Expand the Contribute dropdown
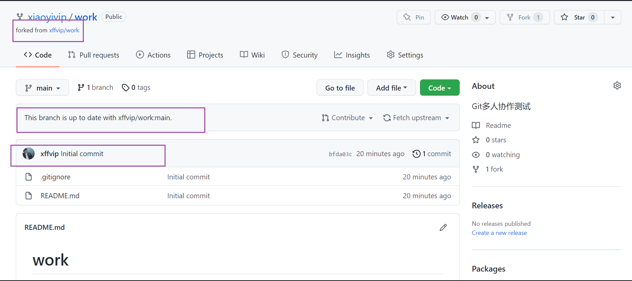Screen dimensions: 632x281 pyautogui.click(x=347, y=118)
